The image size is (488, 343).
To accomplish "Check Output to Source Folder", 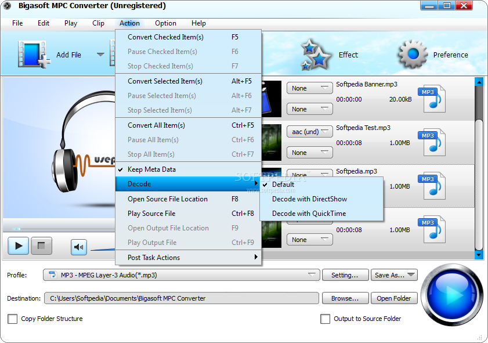I will [x=325, y=319].
